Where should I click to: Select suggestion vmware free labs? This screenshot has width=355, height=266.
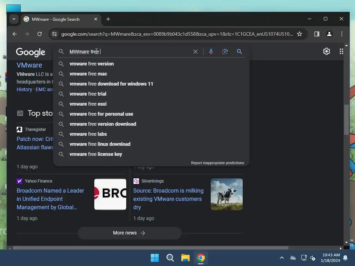151,134
